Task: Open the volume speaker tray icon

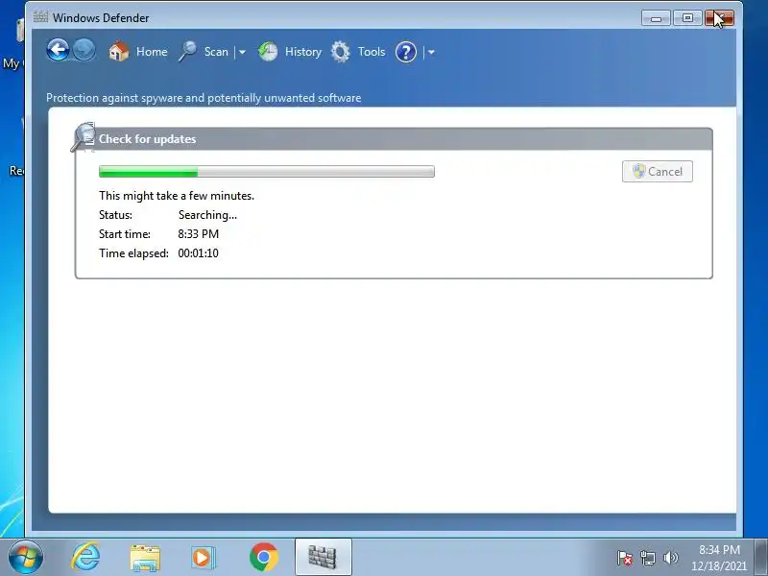Action: [670, 558]
